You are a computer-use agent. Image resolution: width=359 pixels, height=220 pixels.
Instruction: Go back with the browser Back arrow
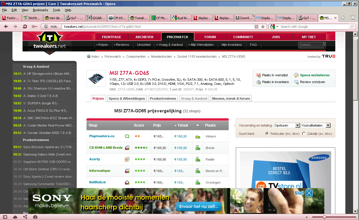(6, 27)
